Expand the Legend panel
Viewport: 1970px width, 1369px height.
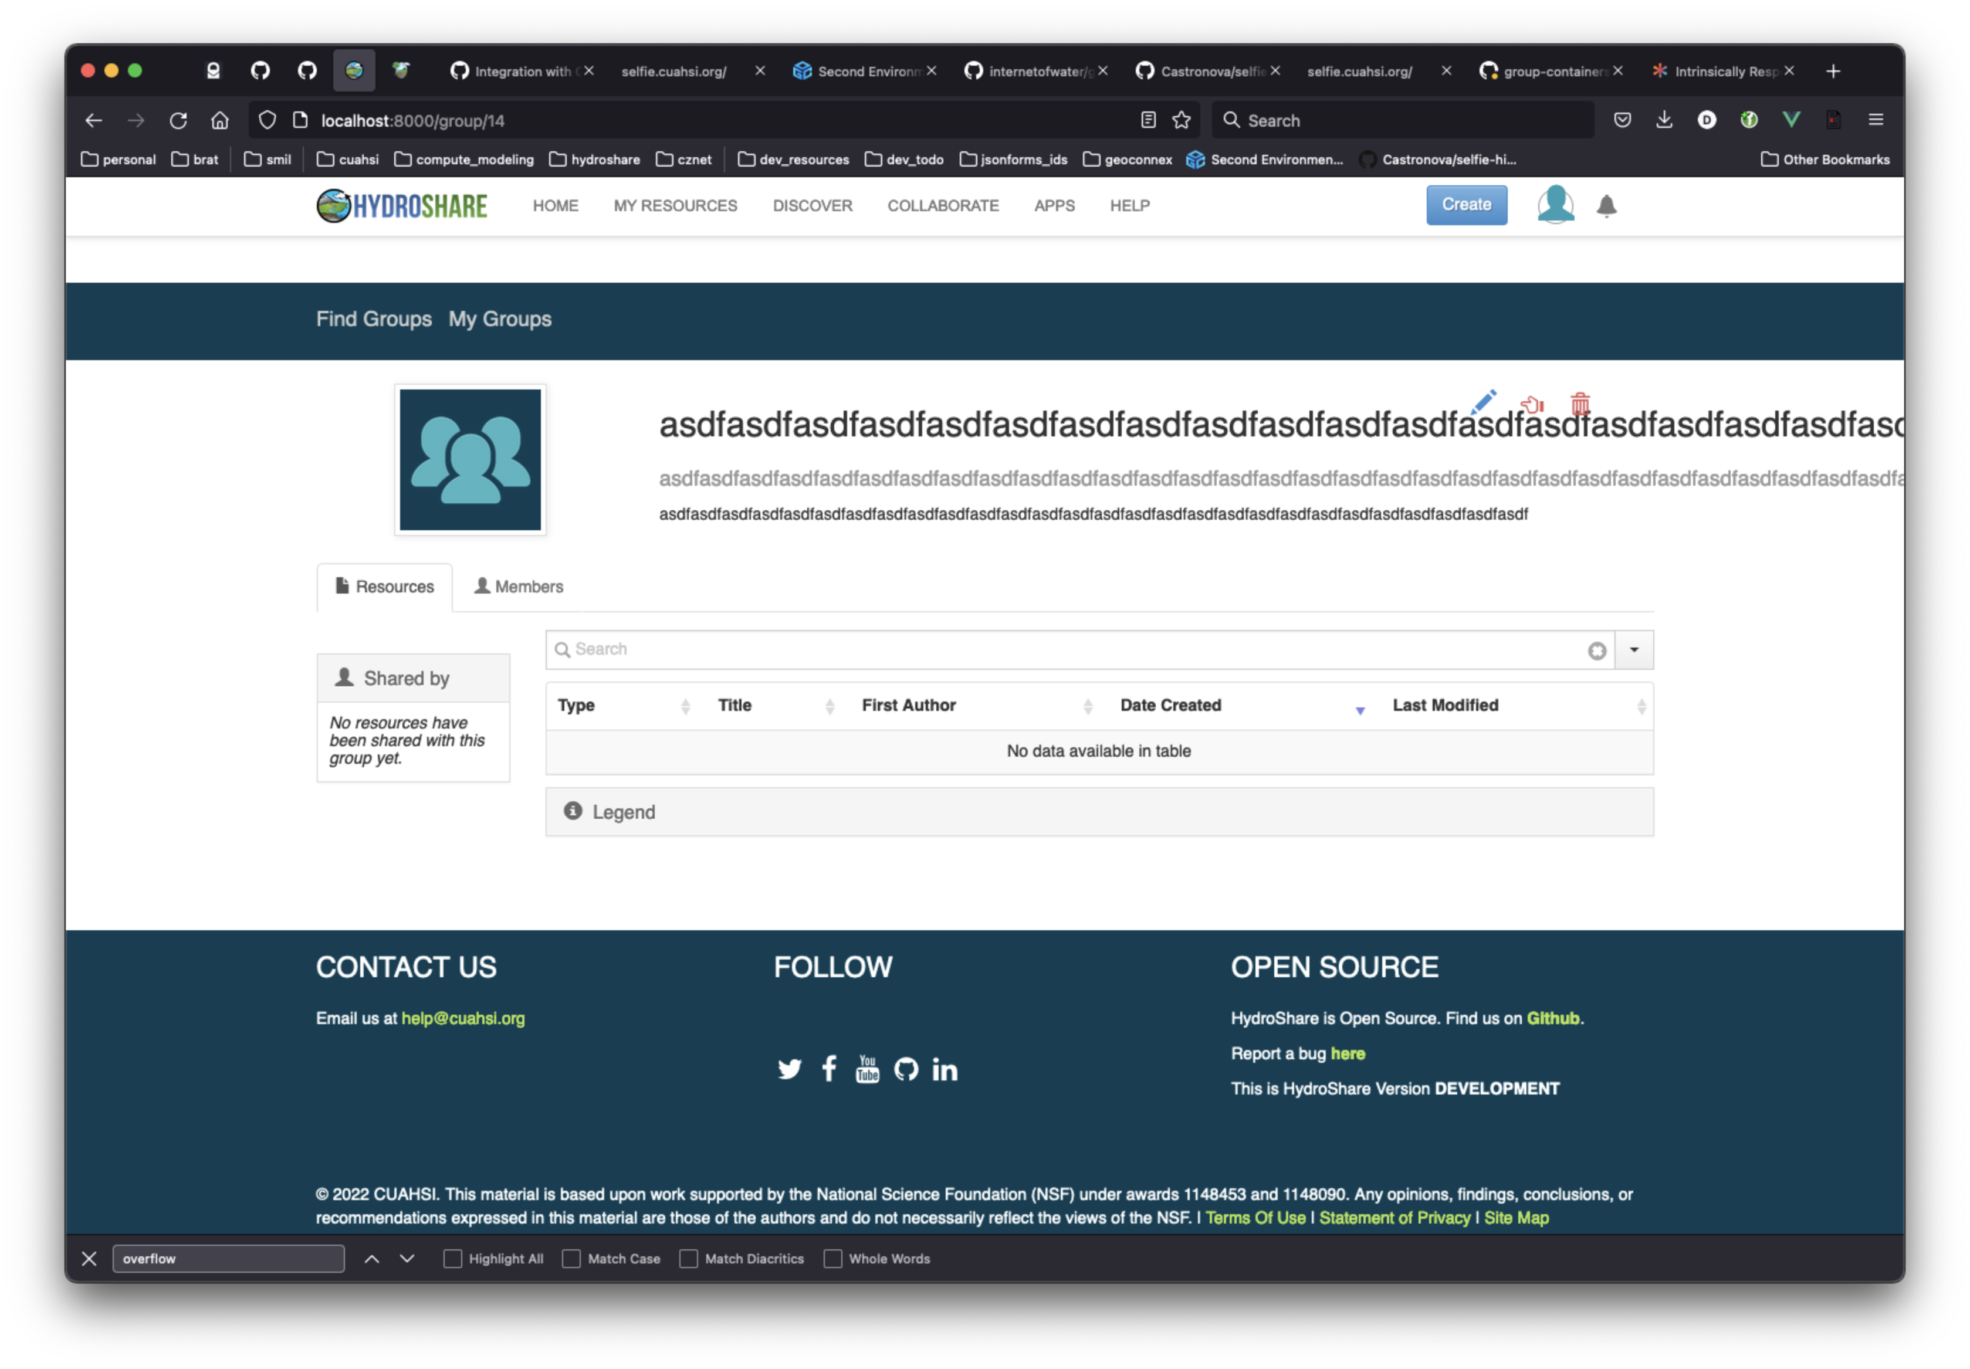(623, 811)
